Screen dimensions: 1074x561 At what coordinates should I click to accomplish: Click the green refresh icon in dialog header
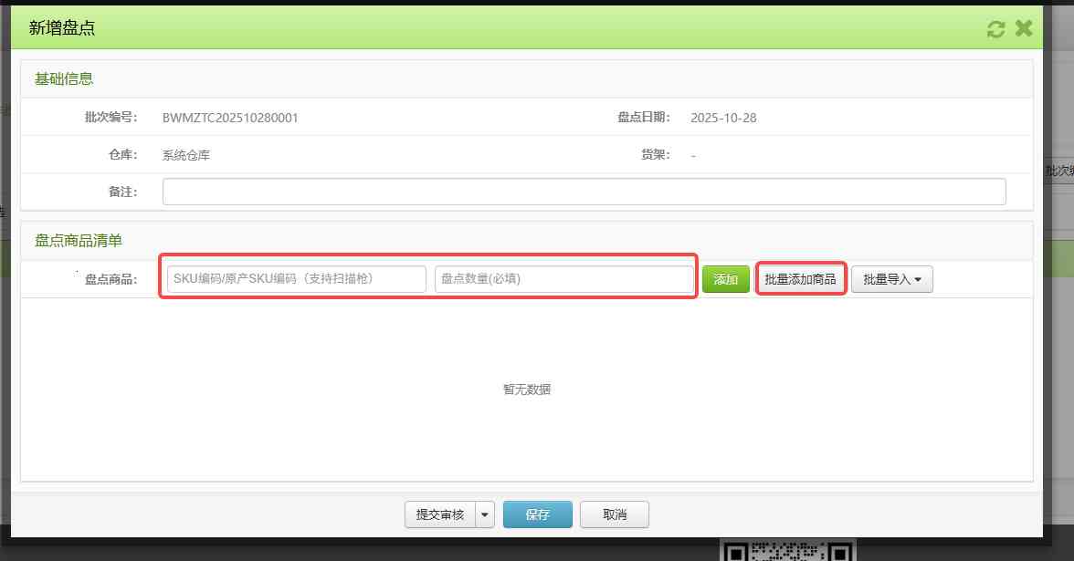995,29
